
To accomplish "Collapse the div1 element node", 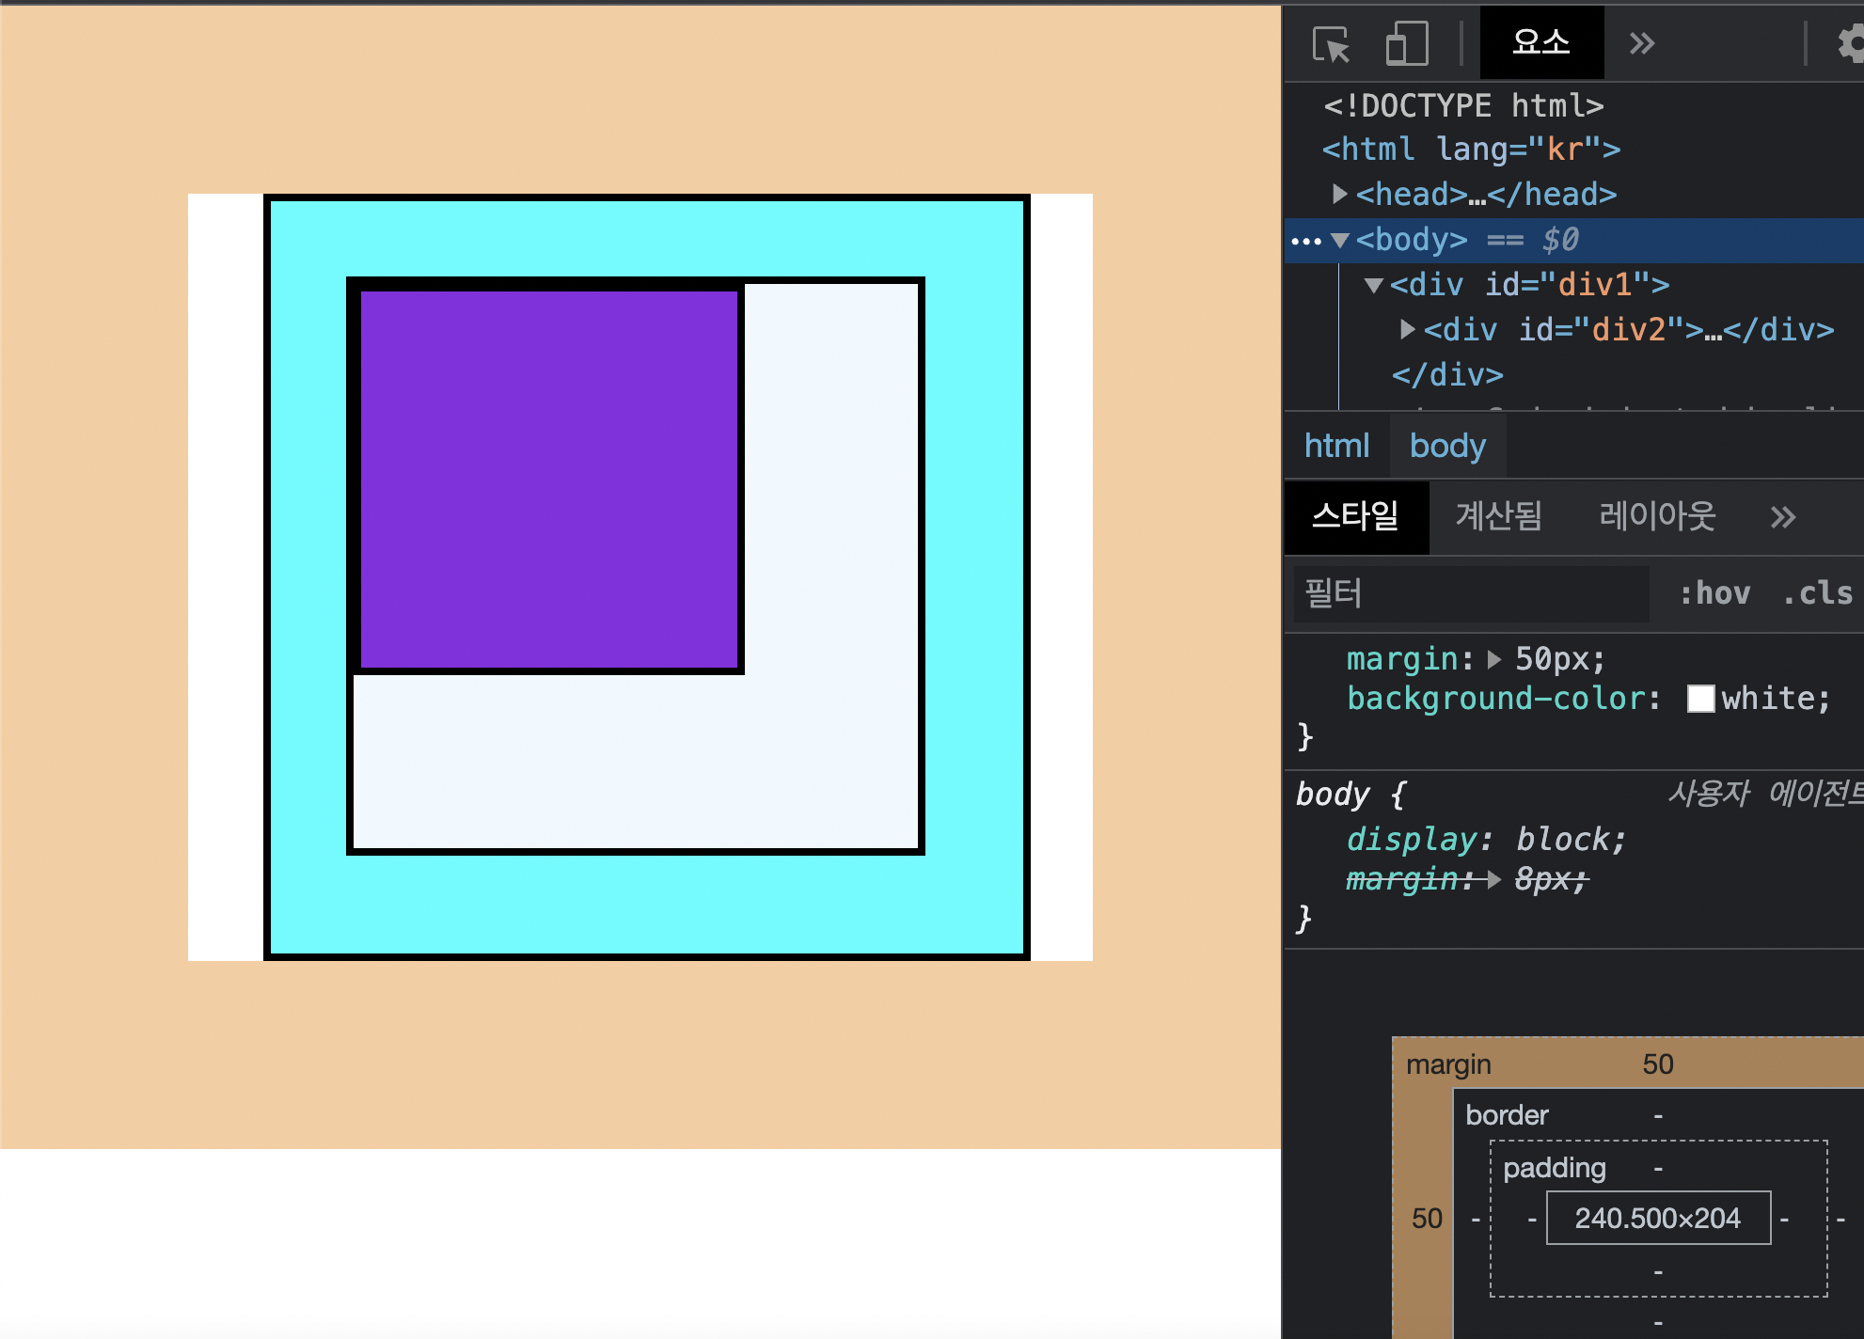I will point(1373,285).
